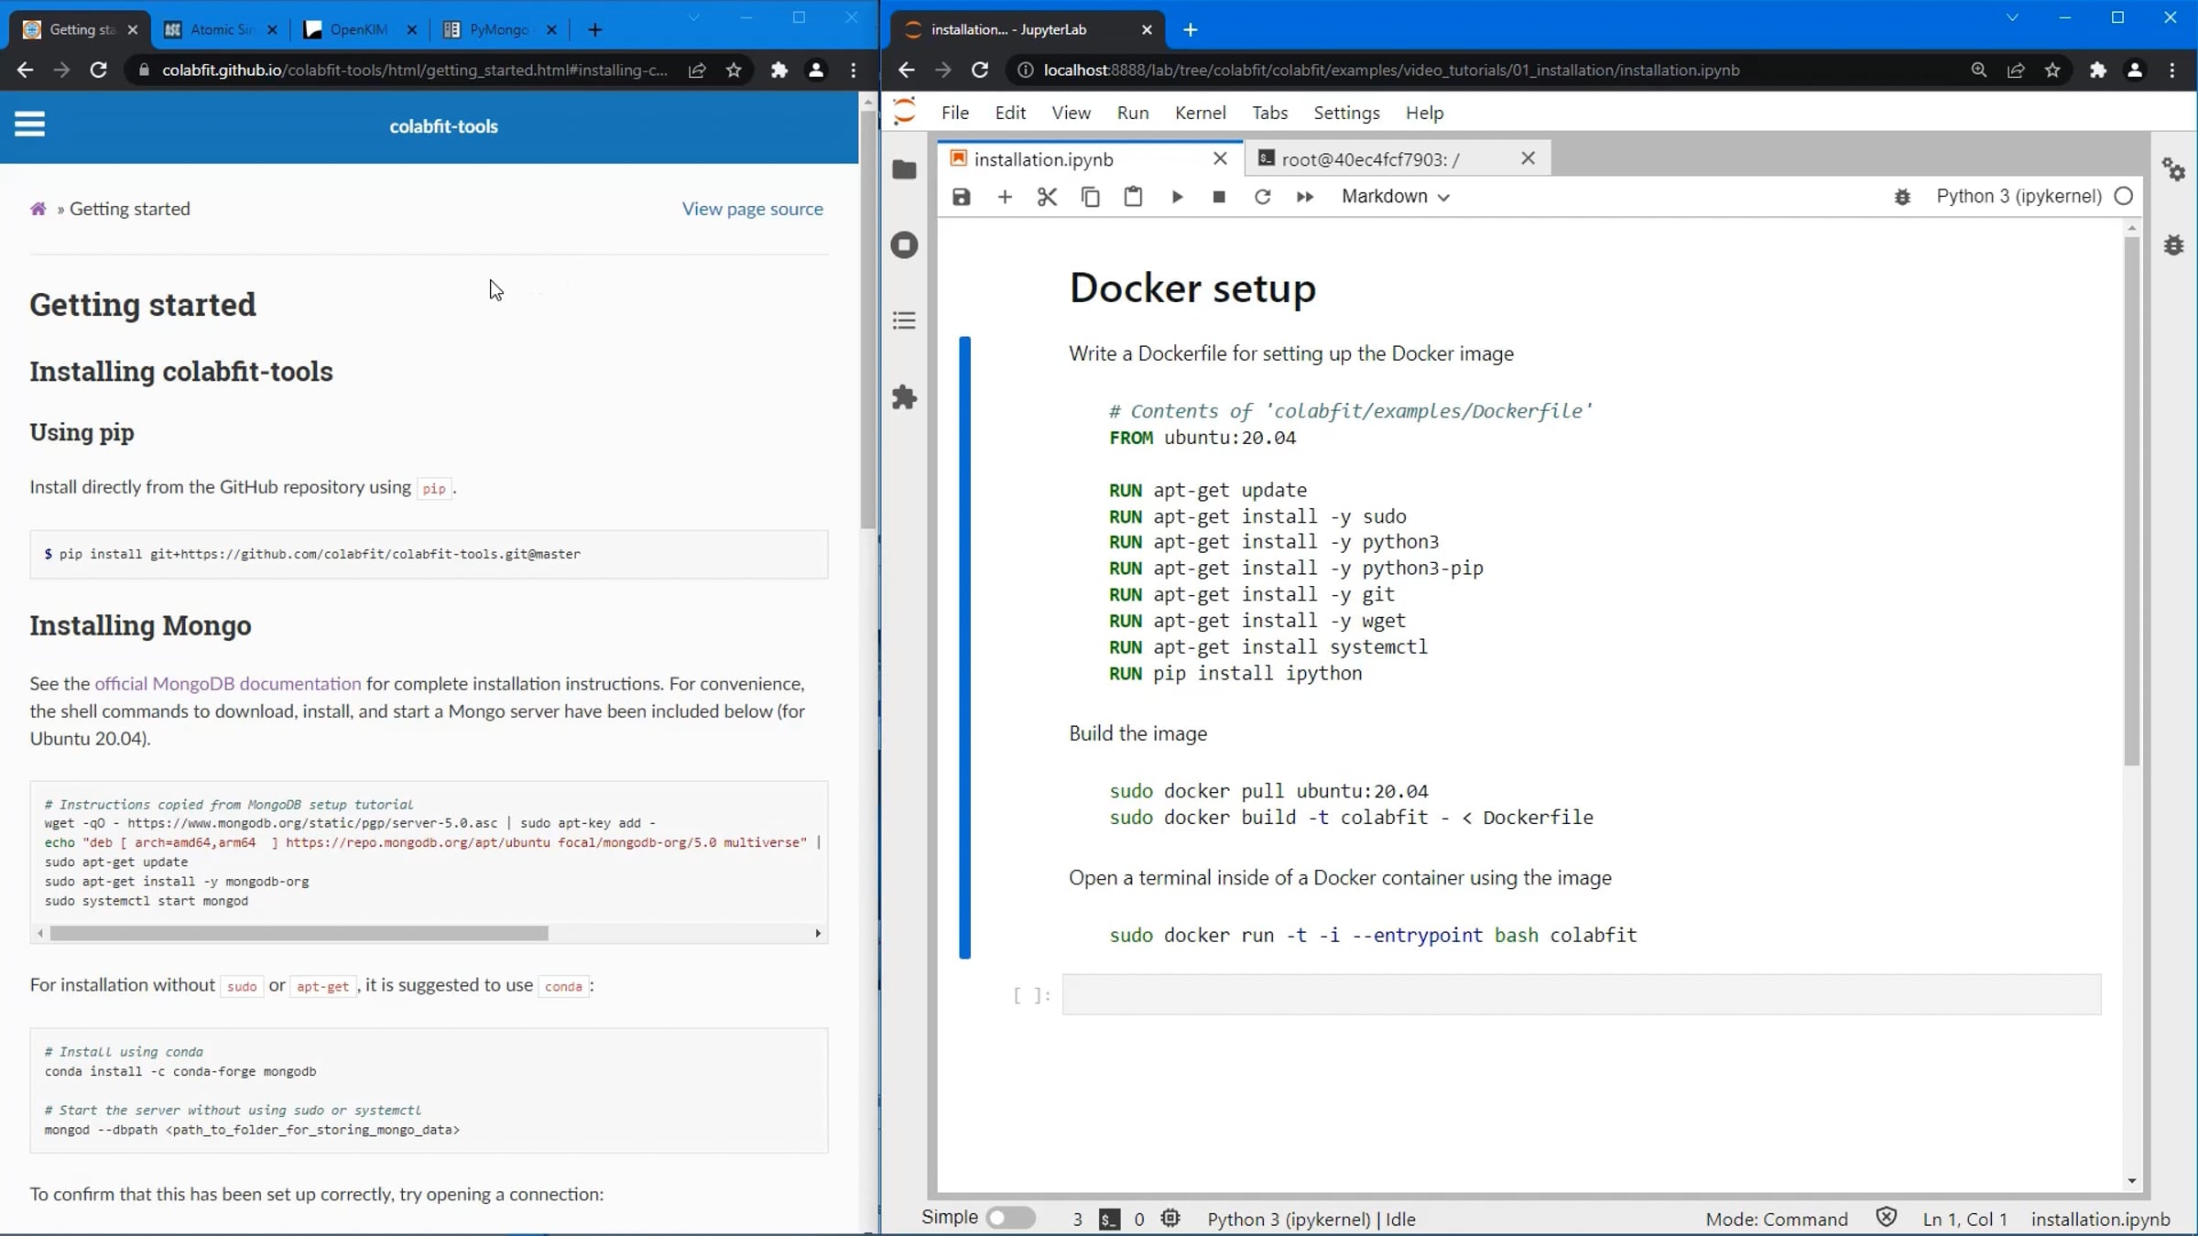
Task: Open the View menu
Action: pyautogui.click(x=1071, y=113)
